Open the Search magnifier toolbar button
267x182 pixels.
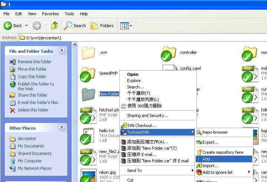tap(75, 26)
